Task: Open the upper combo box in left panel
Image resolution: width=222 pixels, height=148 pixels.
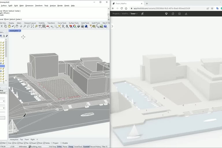Action: pyautogui.click(x=3, y=101)
